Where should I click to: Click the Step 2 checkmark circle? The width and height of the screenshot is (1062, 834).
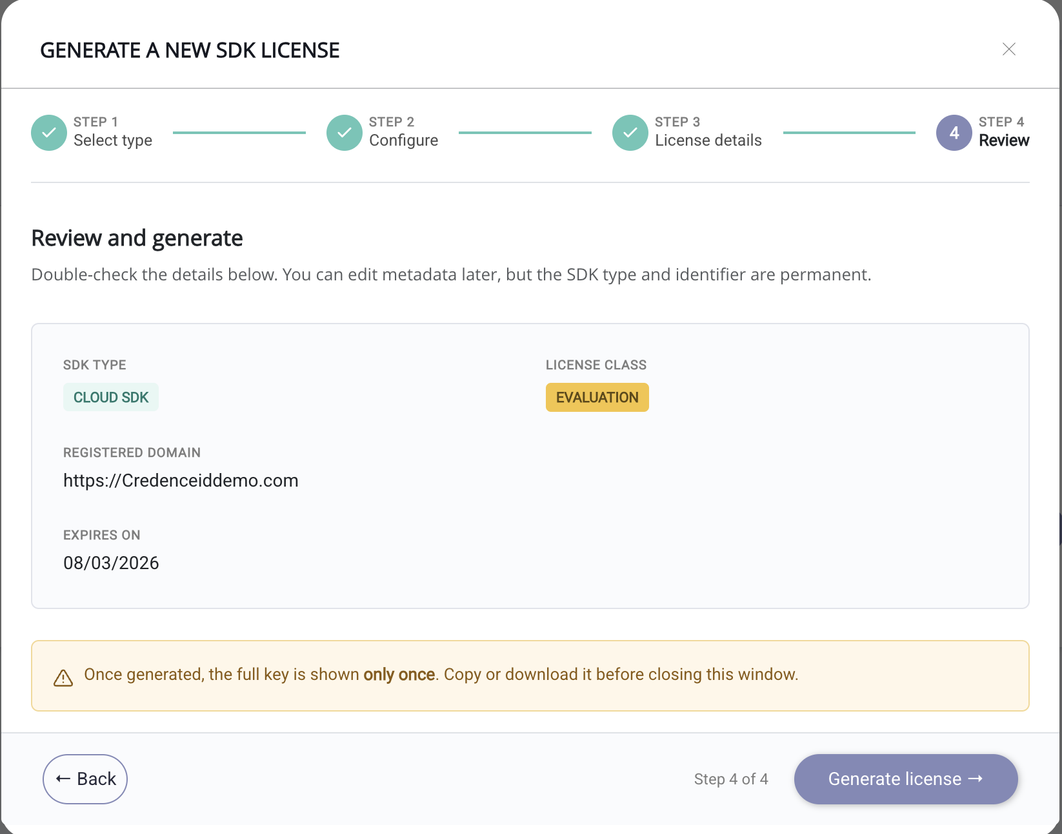pos(345,133)
